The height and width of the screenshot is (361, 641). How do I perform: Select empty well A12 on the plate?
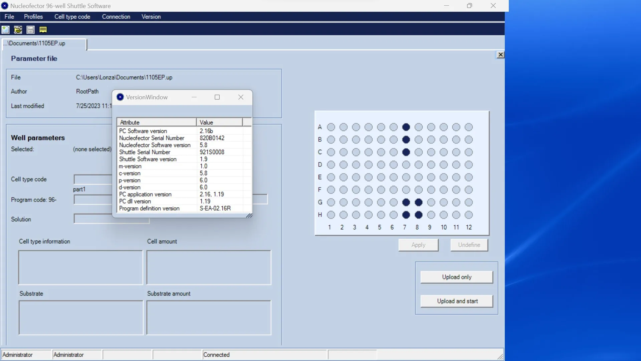pyautogui.click(x=469, y=127)
